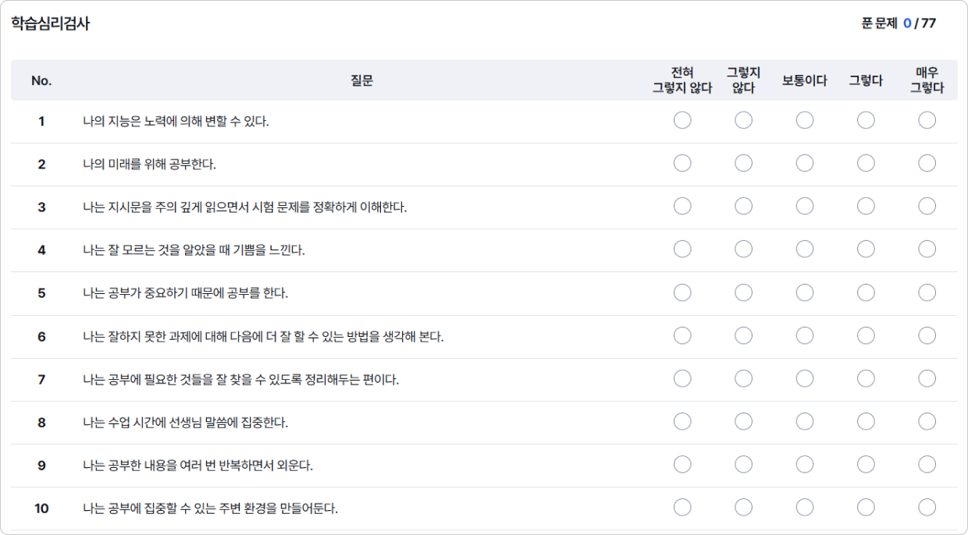Viewport: 968px width, 535px height.
Task: Select '보통이다' for question 9
Action: [805, 464]
